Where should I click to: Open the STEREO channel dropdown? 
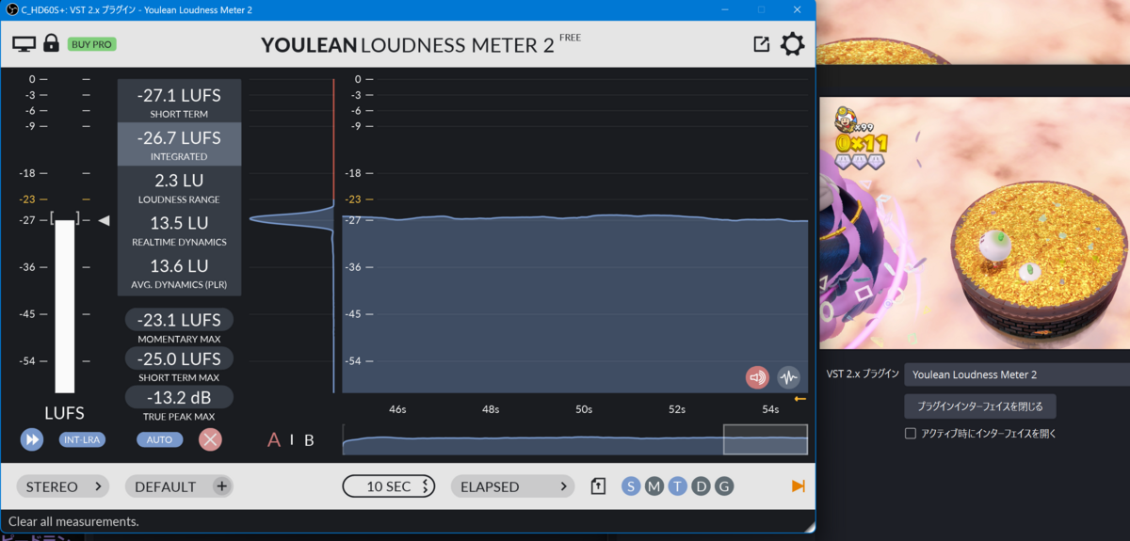[63, 486]
